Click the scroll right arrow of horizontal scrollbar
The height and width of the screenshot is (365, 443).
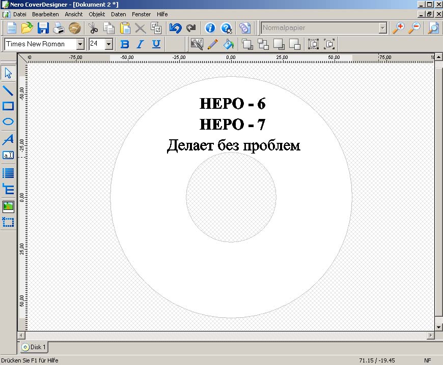[x=431, y=336]
